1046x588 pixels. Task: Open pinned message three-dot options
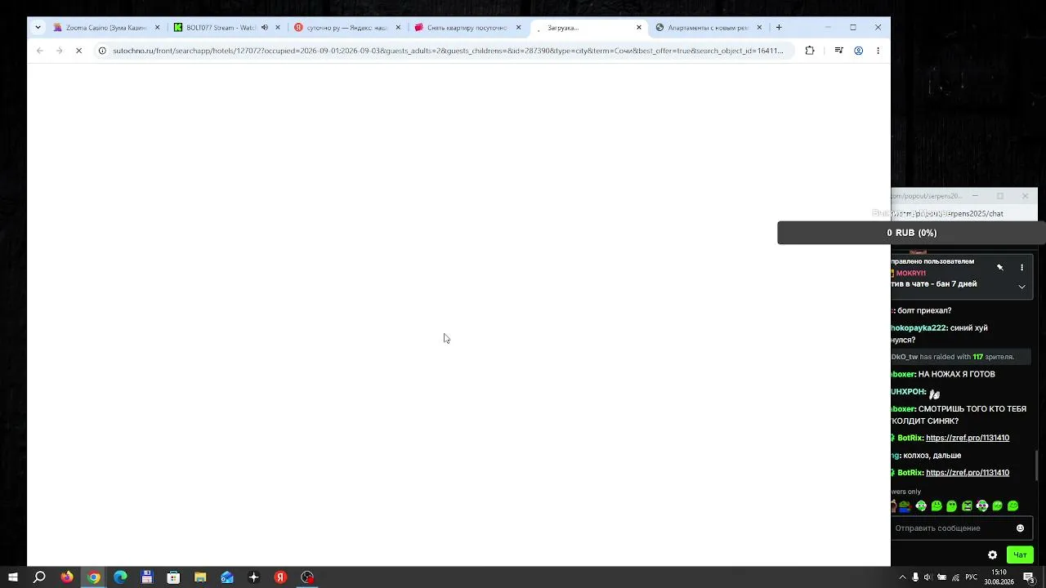[x=1021, y=267]
